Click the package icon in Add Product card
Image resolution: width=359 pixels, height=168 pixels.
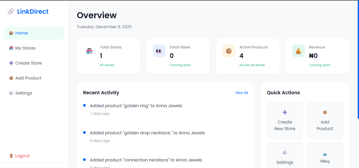coord(325,112)
